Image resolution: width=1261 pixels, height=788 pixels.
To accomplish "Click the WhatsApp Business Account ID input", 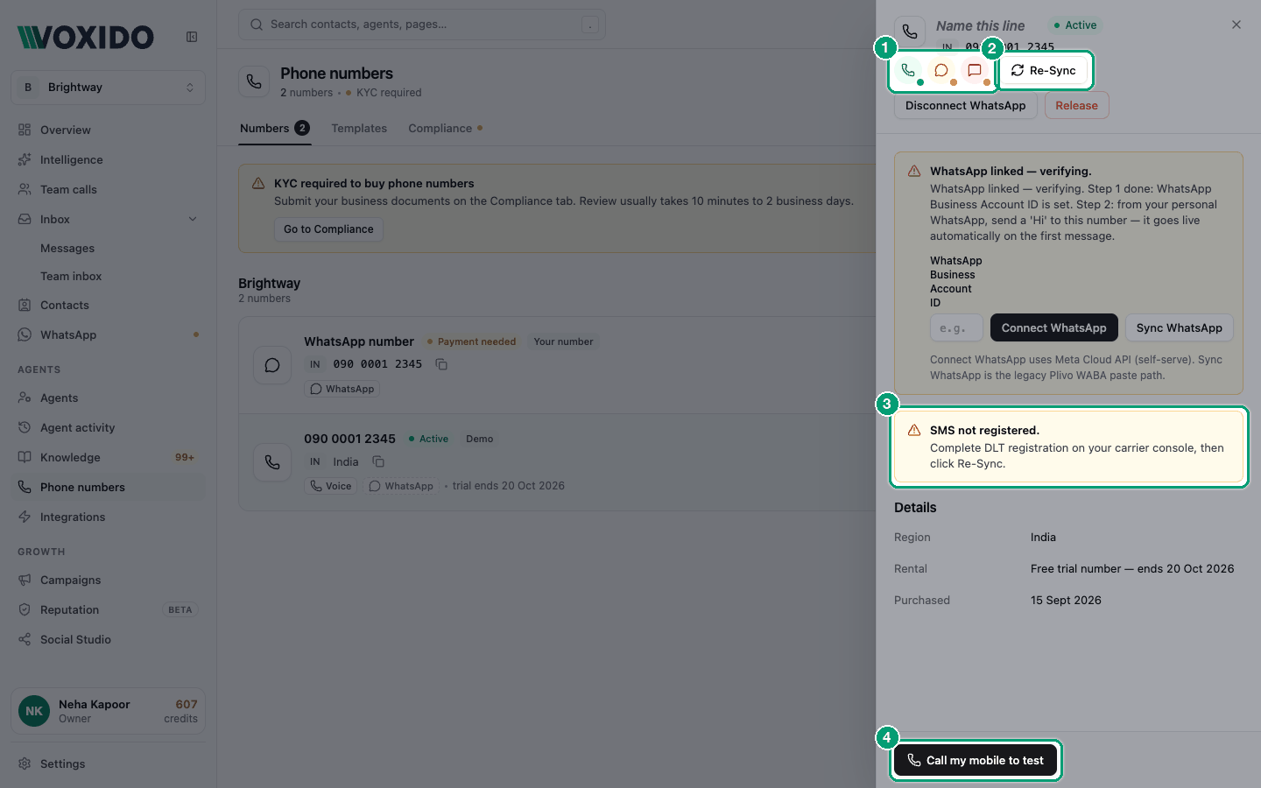I will 956,328.
